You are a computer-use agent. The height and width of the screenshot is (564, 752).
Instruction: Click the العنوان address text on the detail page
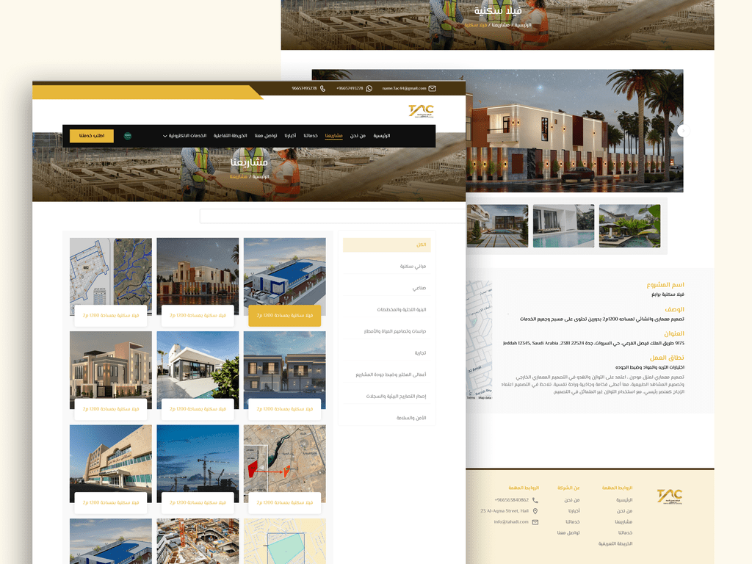(593, 344)
